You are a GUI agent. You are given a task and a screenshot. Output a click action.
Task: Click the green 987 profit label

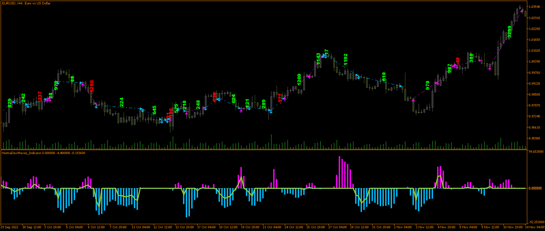[449, 68]
